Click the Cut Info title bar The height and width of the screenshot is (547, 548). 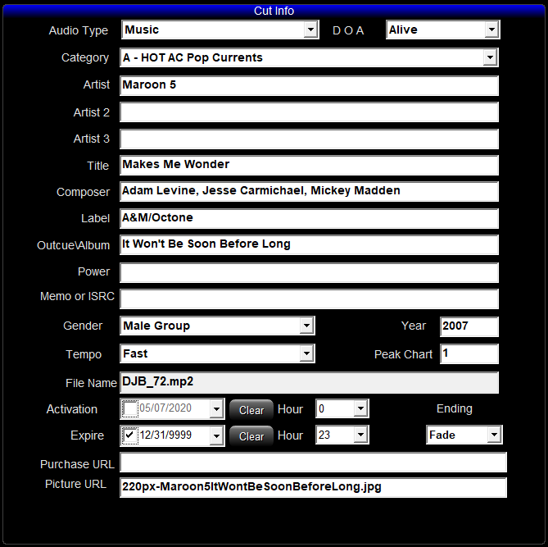[274, 11]
